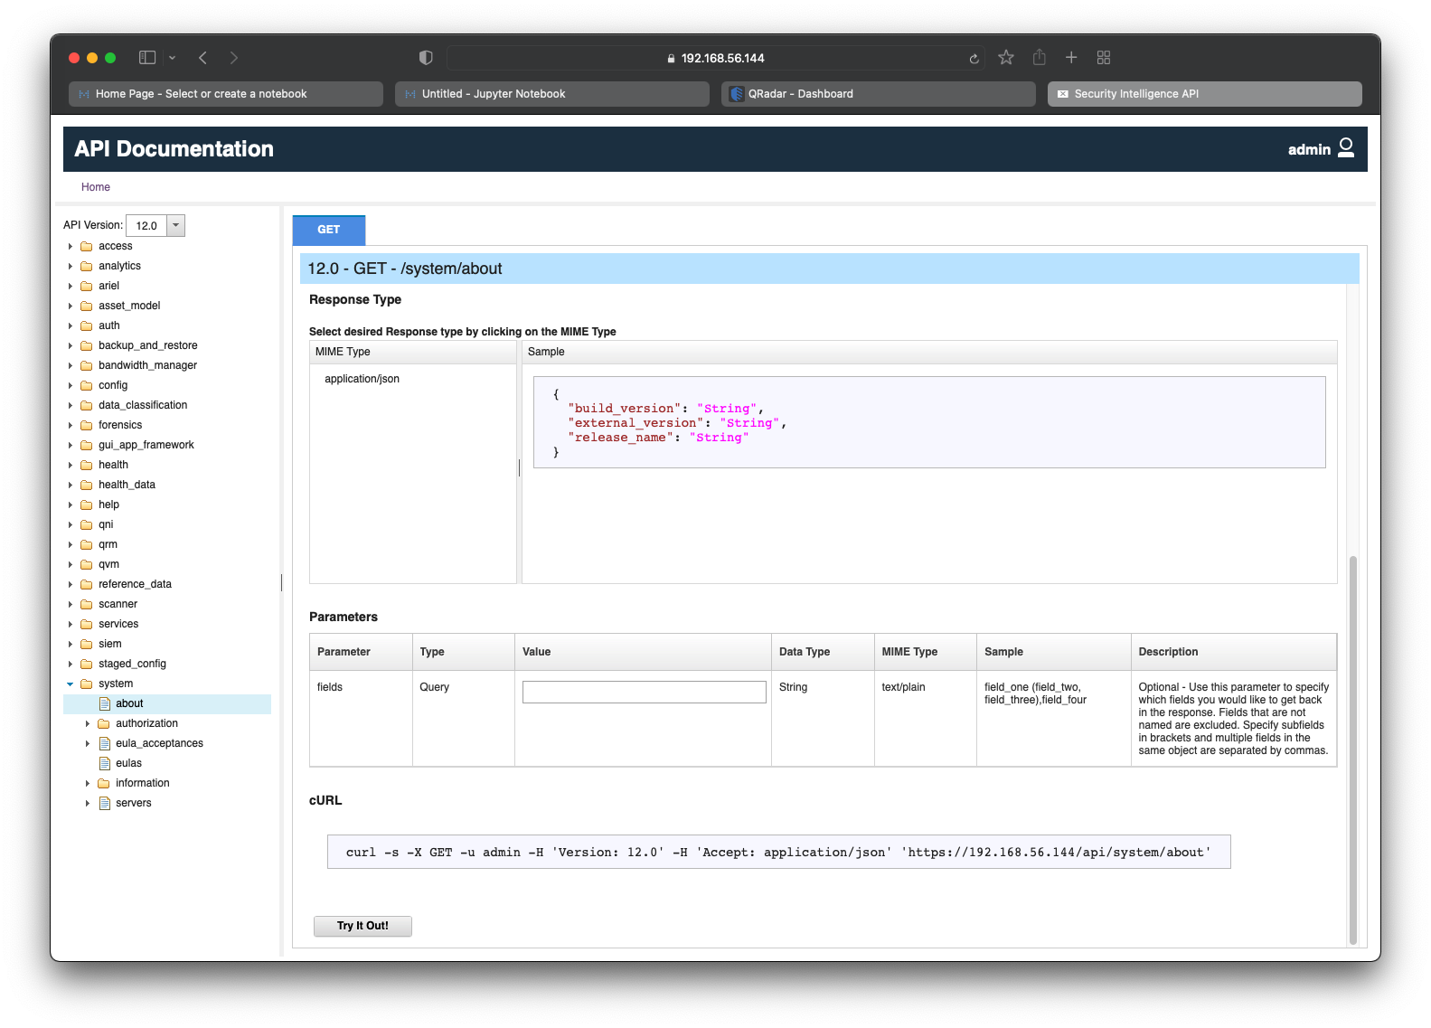Select application/json MIME type
Screen dimensions: 1431x1028
click(362, 379)
